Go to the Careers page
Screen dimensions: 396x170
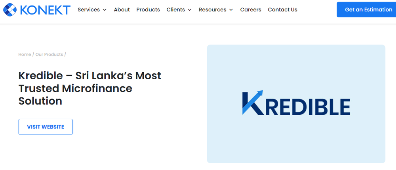251,9
